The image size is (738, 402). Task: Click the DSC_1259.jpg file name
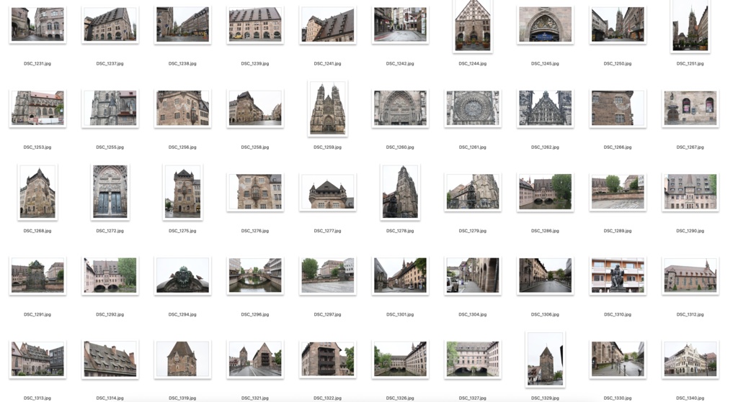328,147
